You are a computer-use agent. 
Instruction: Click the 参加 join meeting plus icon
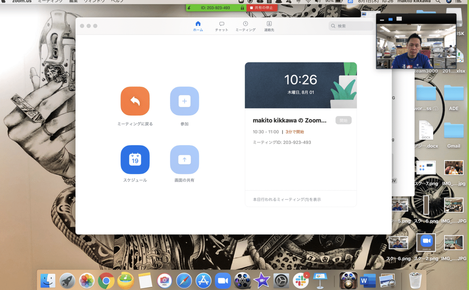click(184, 101)
